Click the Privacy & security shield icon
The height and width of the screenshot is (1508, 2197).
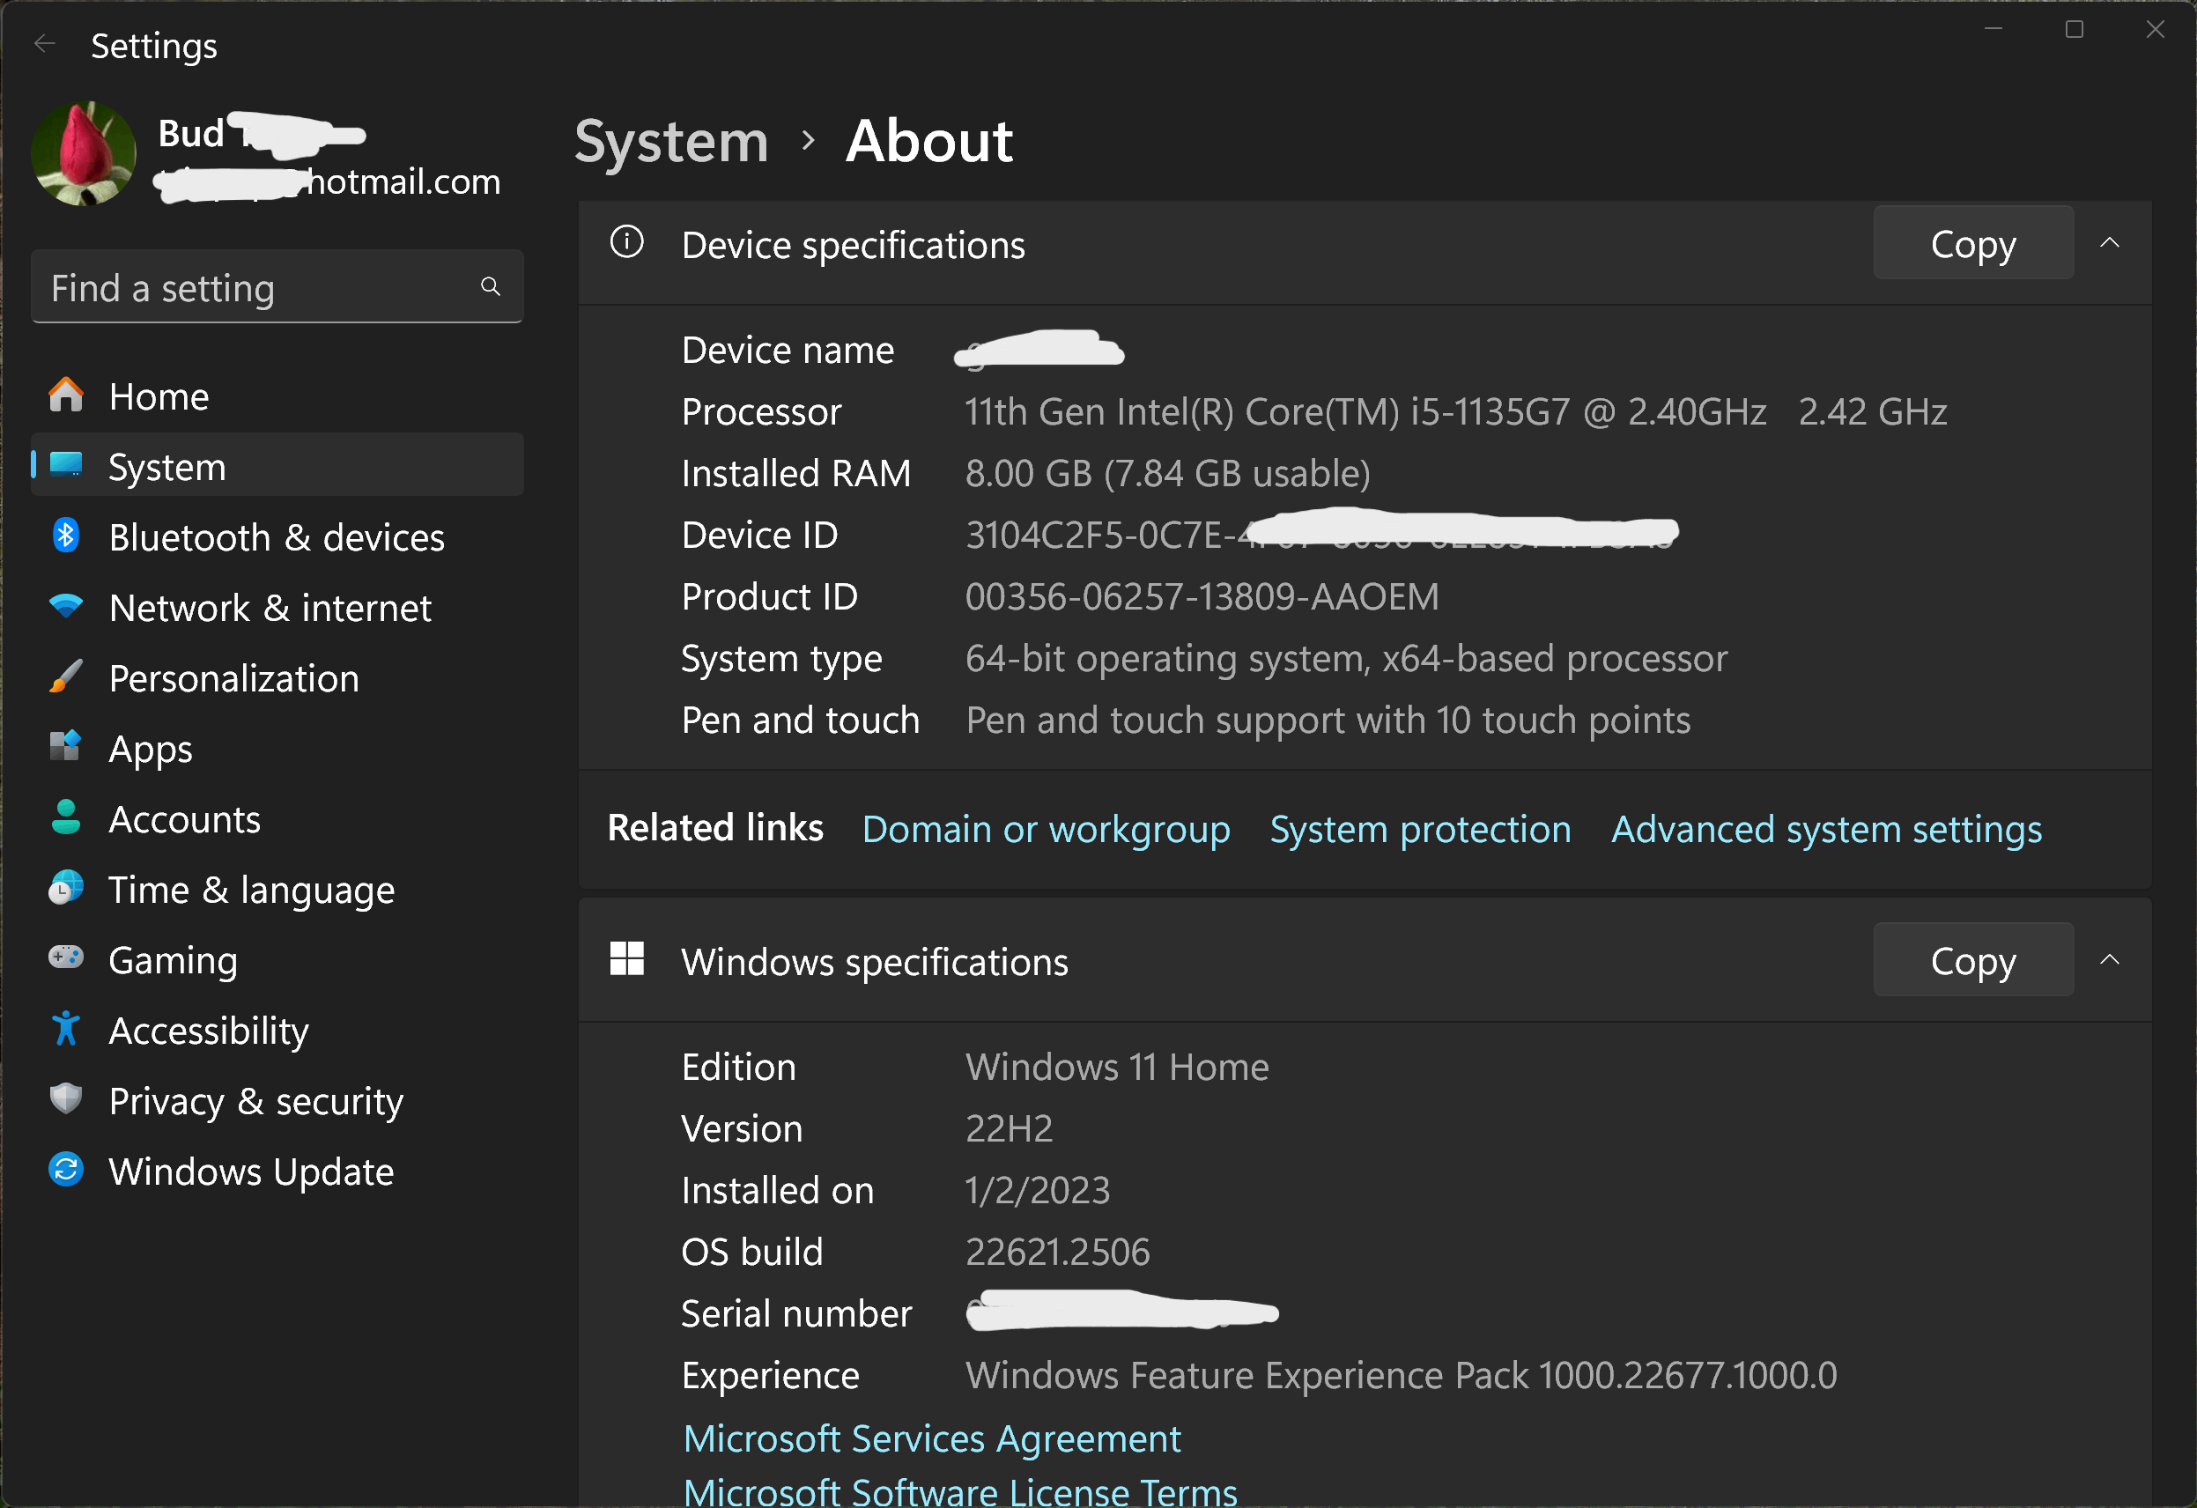(66, 1099)
